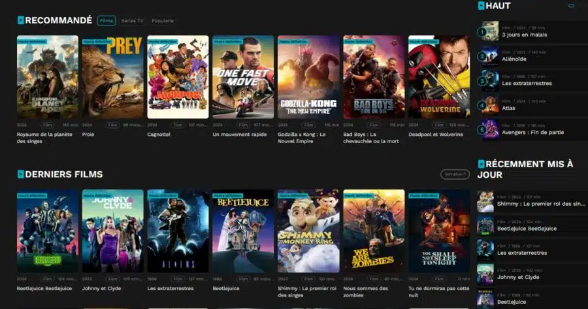
Task: Open You Shall Not Sleep Tonight poster
Action: (x=439, y=231)
